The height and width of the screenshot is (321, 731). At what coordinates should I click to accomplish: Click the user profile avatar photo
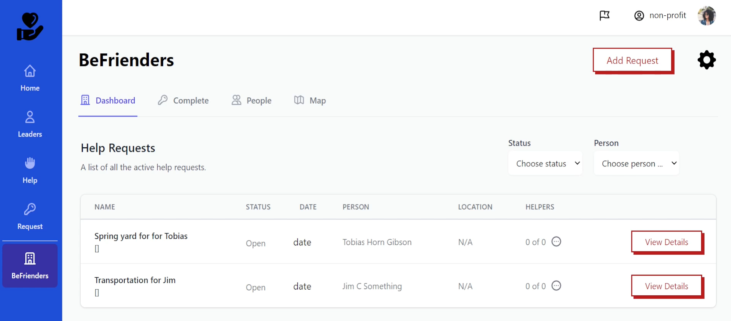pos(706,16)
